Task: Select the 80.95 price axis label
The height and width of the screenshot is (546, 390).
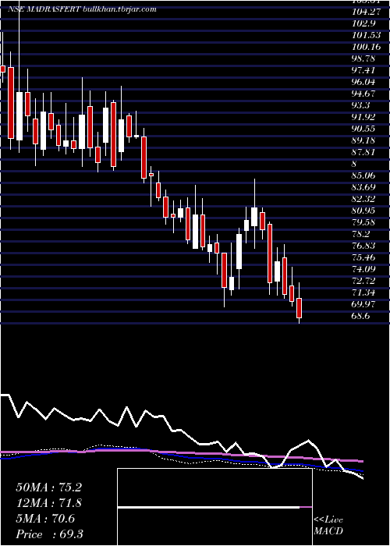Action: click(363, 211)
